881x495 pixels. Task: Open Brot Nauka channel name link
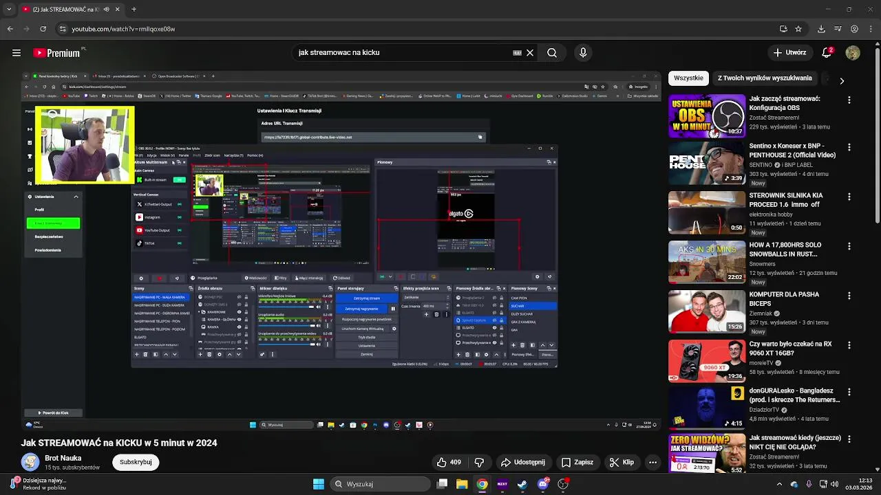[x=63, y=458]
